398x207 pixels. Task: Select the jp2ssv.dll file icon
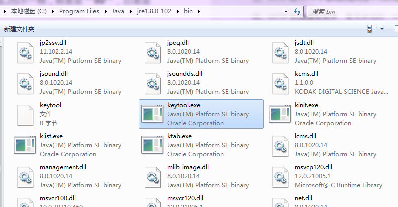25,53
